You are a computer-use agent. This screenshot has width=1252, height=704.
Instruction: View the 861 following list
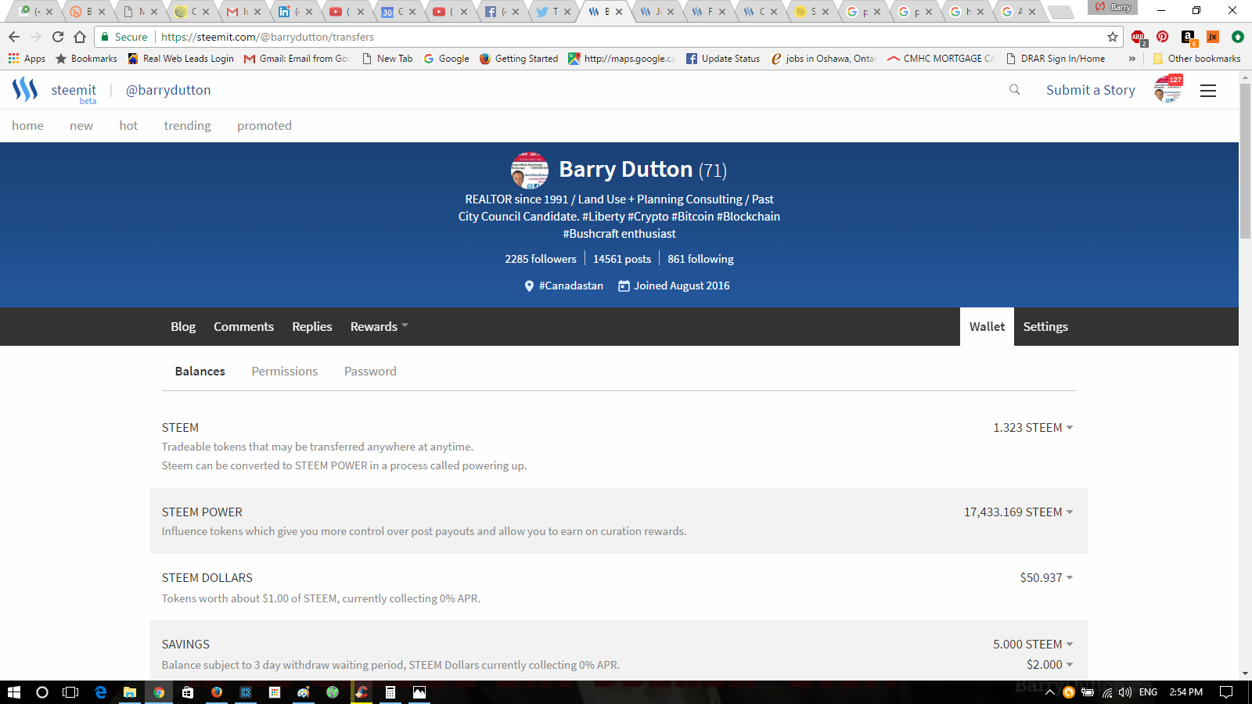700,259
